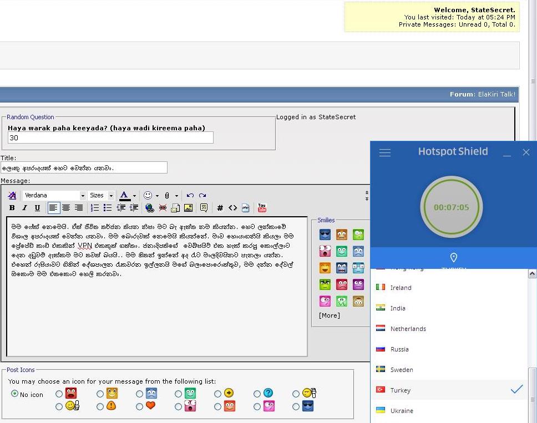Screen dimensions: 537x423
Task: Choose Ukraine in Hotspot Shield location list
Action: click(449, 411)
